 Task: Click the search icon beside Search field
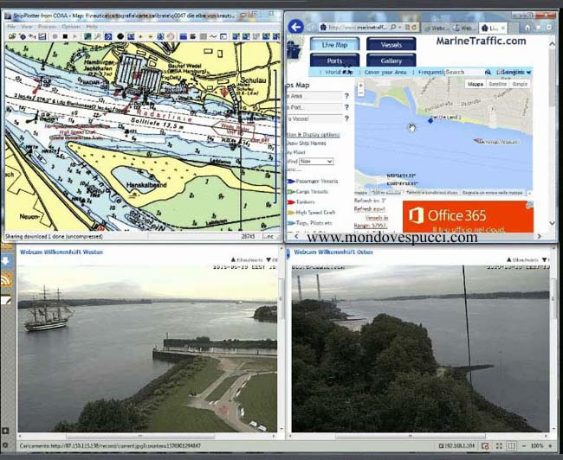488,72
